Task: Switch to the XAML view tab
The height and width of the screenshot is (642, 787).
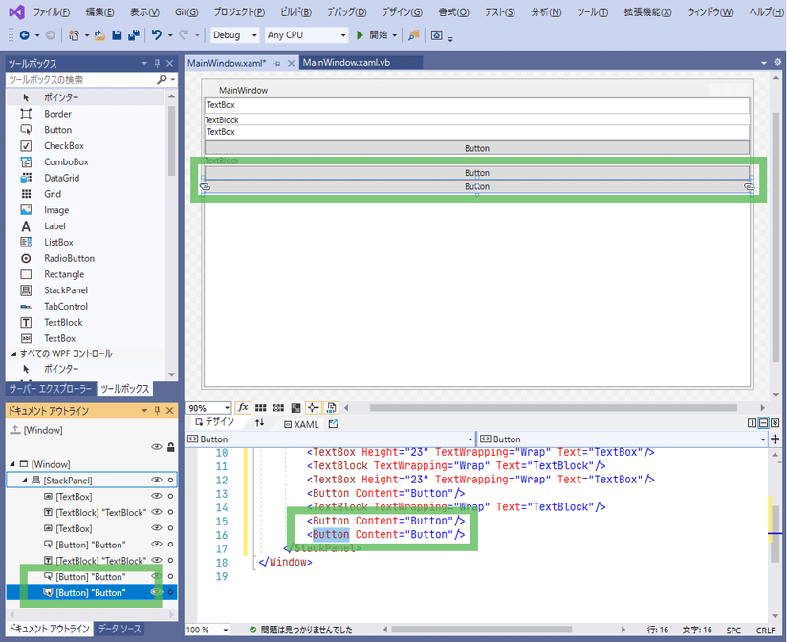Action: click(301, 423)
